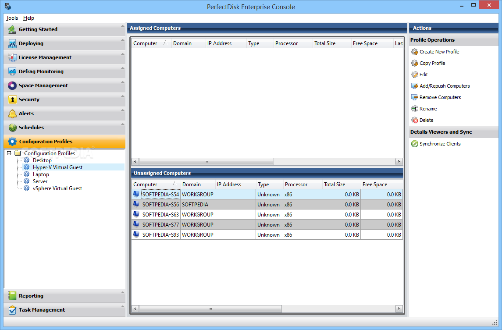Select the Laptop profile in tree

click(41, 174)
